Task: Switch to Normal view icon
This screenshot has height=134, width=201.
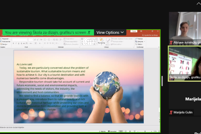Action: (121, 131)
